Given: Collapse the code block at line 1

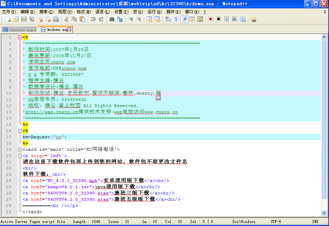Looking at the screenshot, I should click(20, 37).
